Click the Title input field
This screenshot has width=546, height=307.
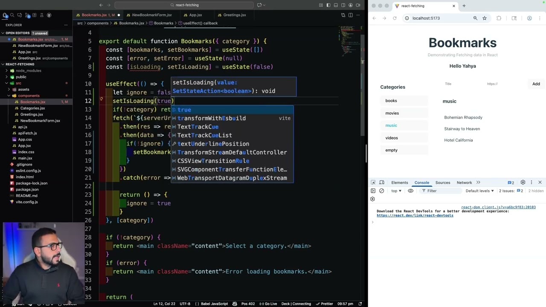(x=462, y=84)
